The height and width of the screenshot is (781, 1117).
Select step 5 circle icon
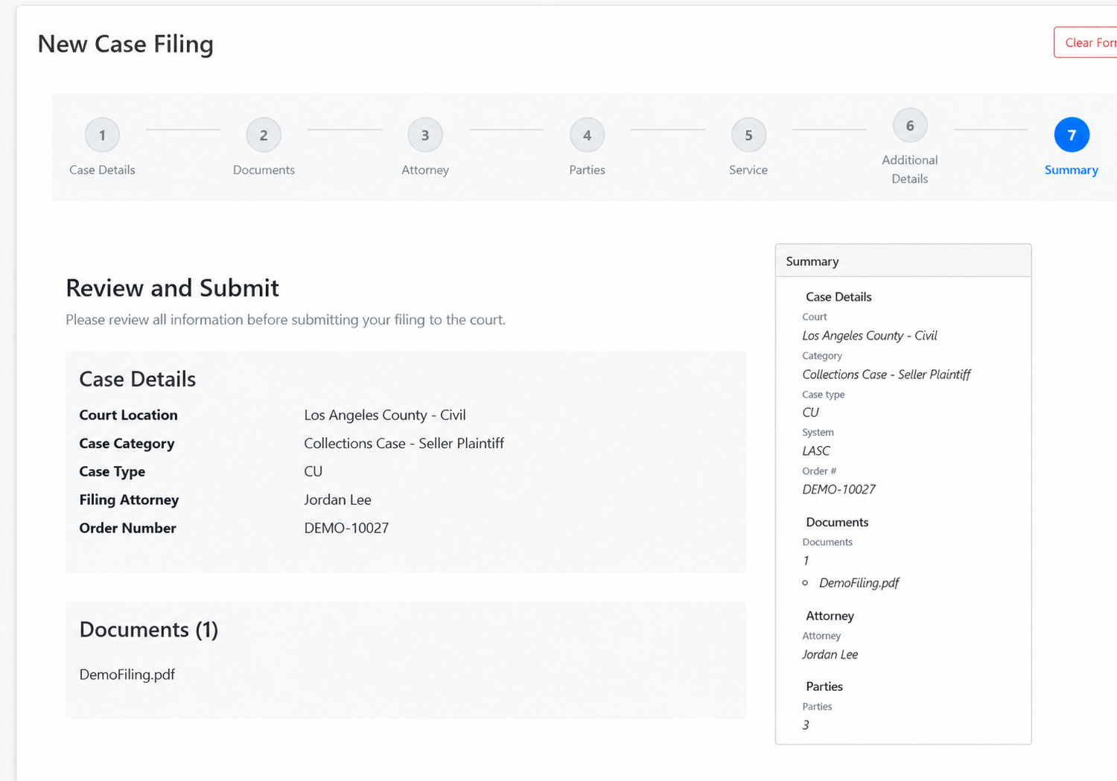748,135
